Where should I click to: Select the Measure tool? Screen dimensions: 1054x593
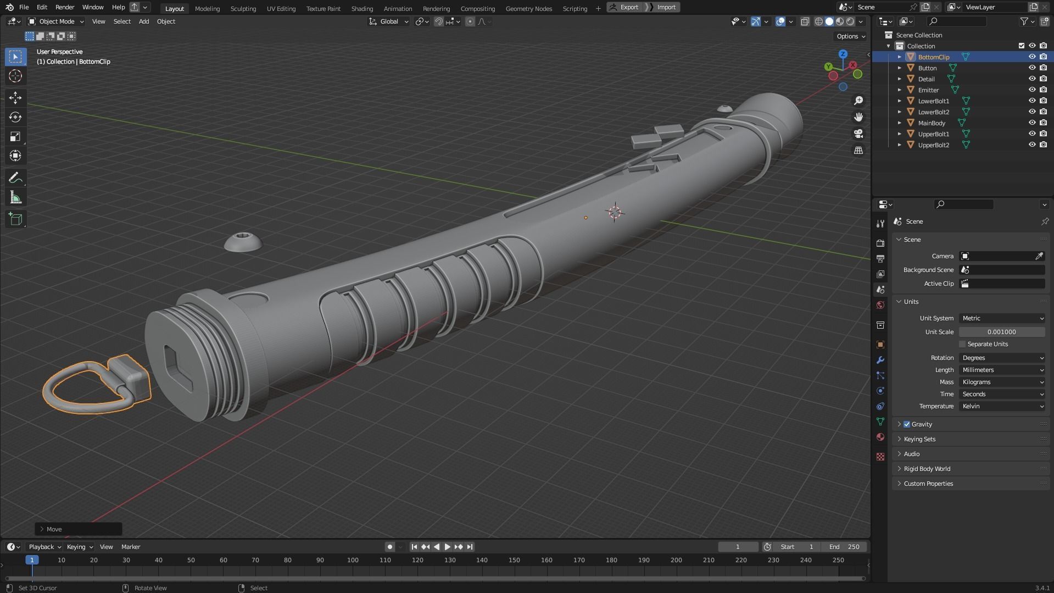pos(15,197)
